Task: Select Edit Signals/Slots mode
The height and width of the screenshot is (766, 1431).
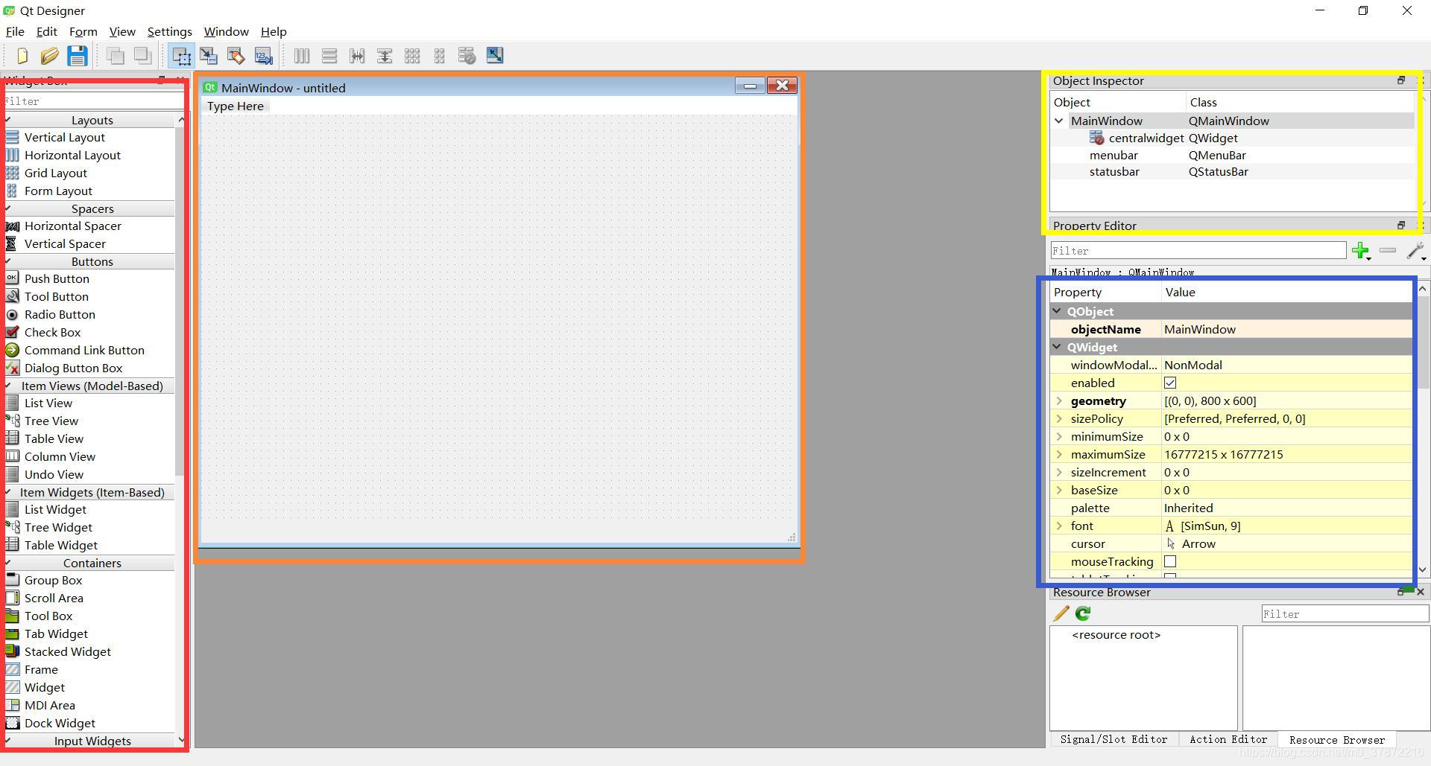Action: [x=208, y=55]
